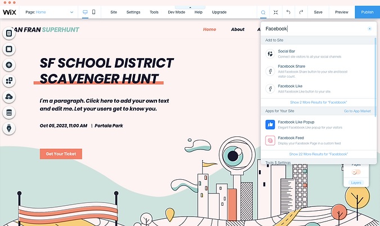This screenshot has width=380, height=226.
Task: Switch to desktop editor view
Action: (x=85, y=12)
